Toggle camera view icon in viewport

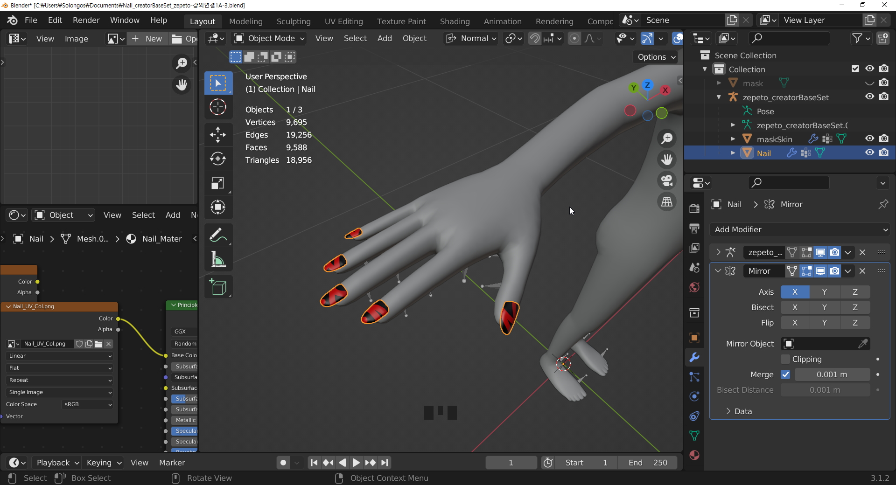click(667, 180)
